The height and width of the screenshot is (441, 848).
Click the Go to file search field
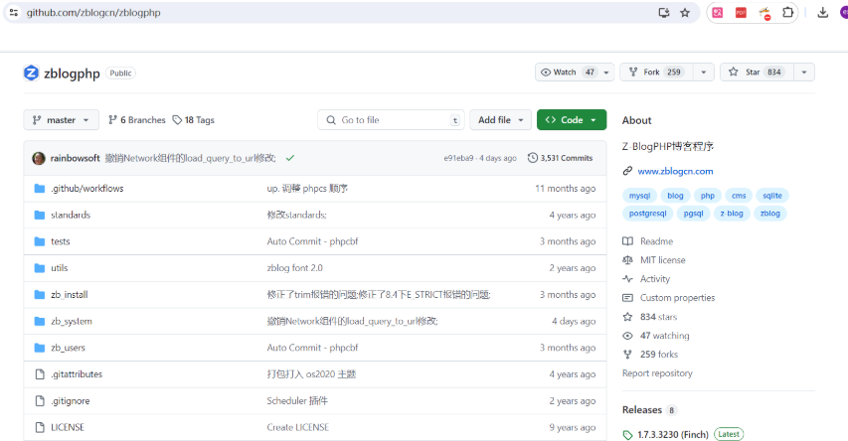(391, 120)
